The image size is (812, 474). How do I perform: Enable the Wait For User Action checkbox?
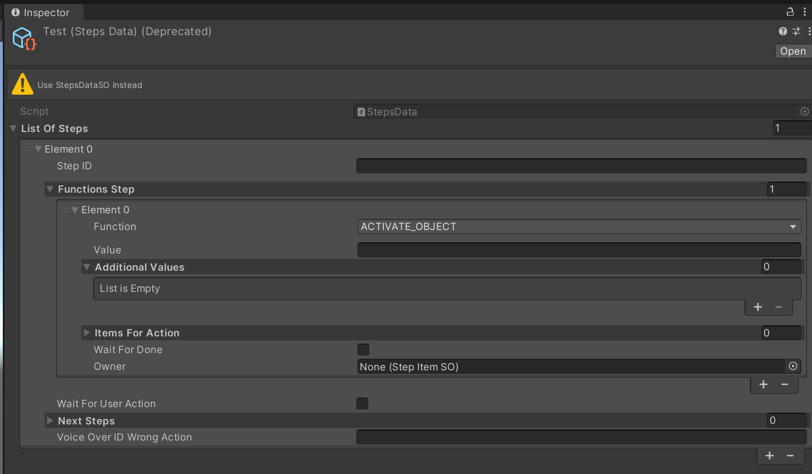click(362, 403)
